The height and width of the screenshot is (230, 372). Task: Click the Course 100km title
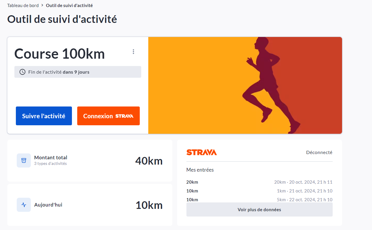click(x=60, y=54)
